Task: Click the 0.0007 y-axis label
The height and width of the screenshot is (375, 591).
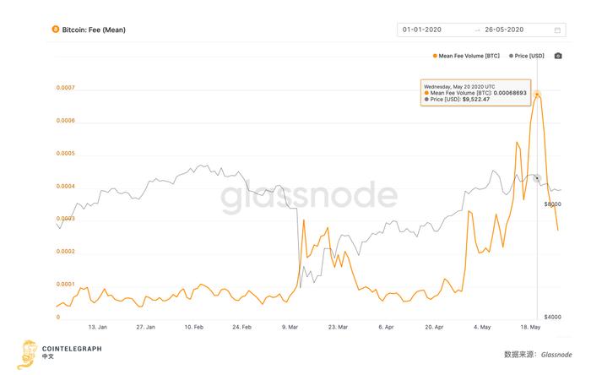Action: tap(65, 88)
